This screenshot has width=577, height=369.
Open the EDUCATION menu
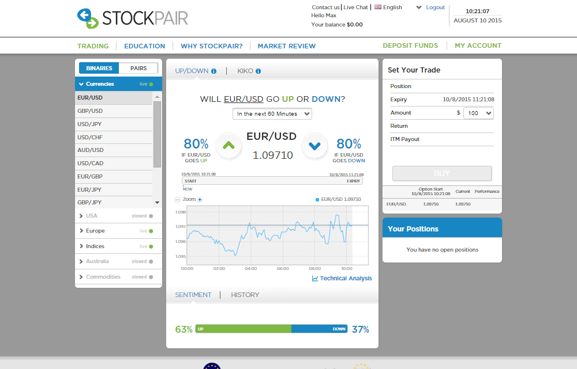145,46
